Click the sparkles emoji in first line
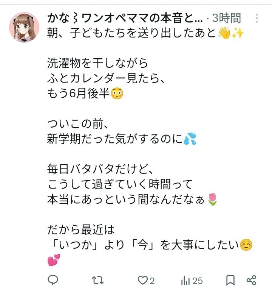 click(x=238, y=33)
